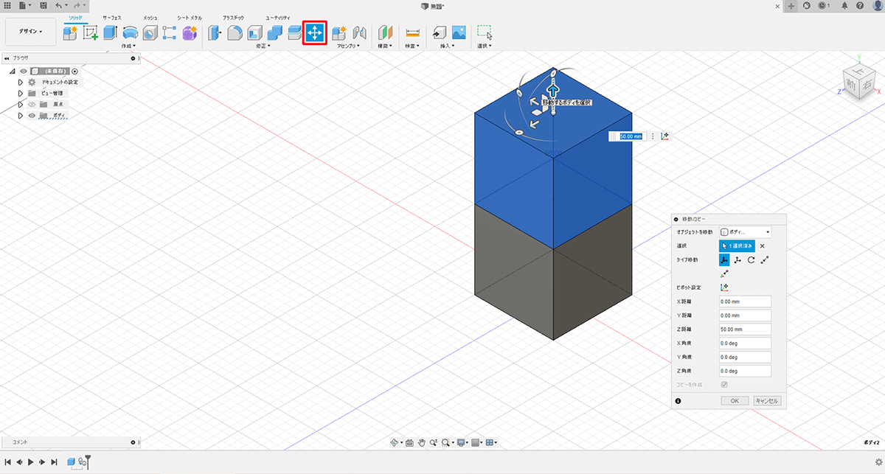Choose the Translate move type icon
This screenshot has height=474, width=885.
tap(737, 260)
